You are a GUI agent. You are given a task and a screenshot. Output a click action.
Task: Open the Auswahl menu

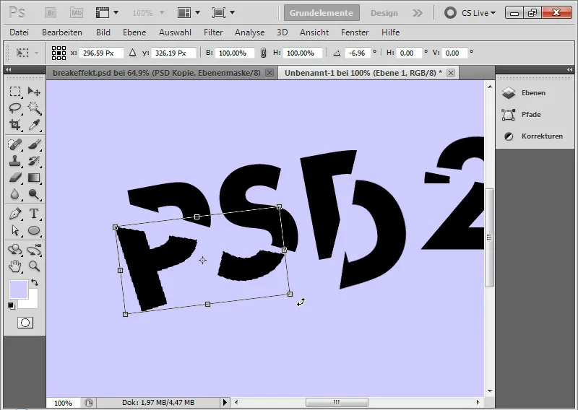175,32
